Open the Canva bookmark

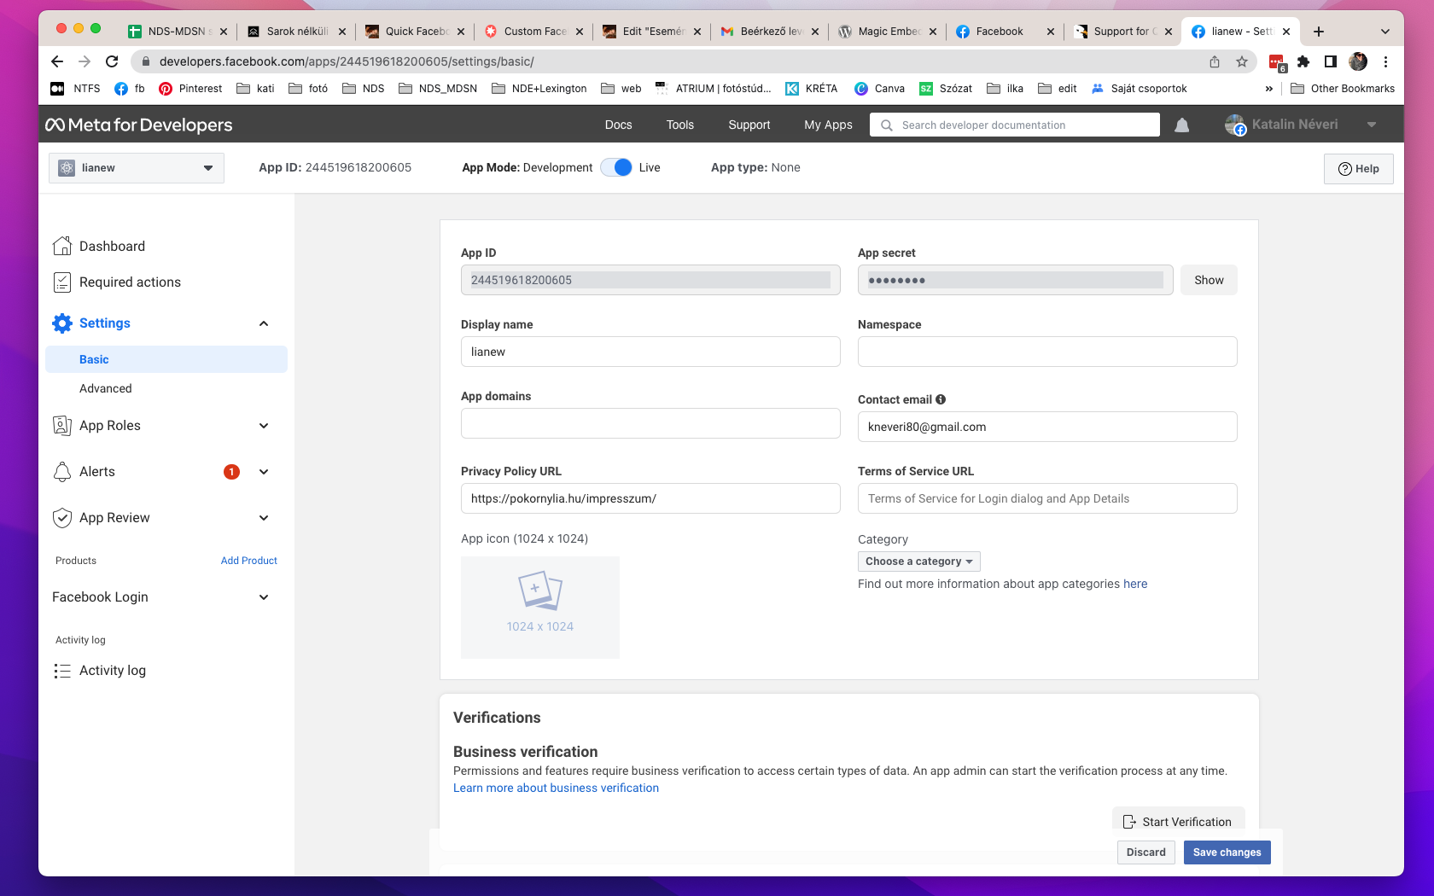coord(879,89)
